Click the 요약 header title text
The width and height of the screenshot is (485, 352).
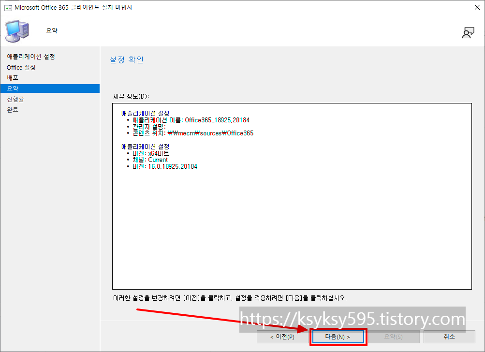[x=52, y=30]
